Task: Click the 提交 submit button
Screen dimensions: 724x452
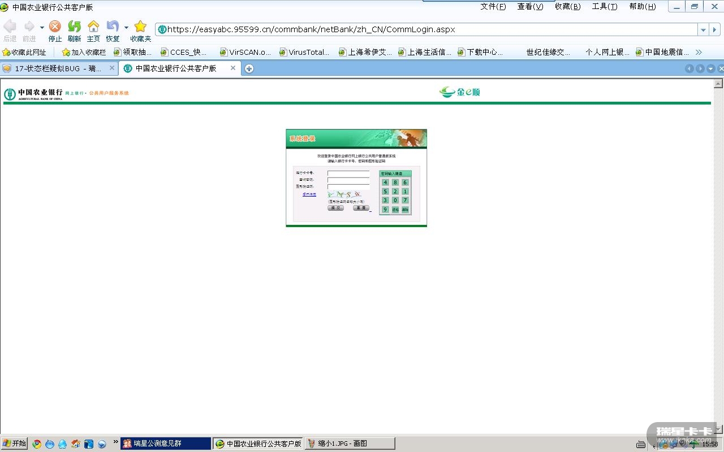Action: pos(335,208)
